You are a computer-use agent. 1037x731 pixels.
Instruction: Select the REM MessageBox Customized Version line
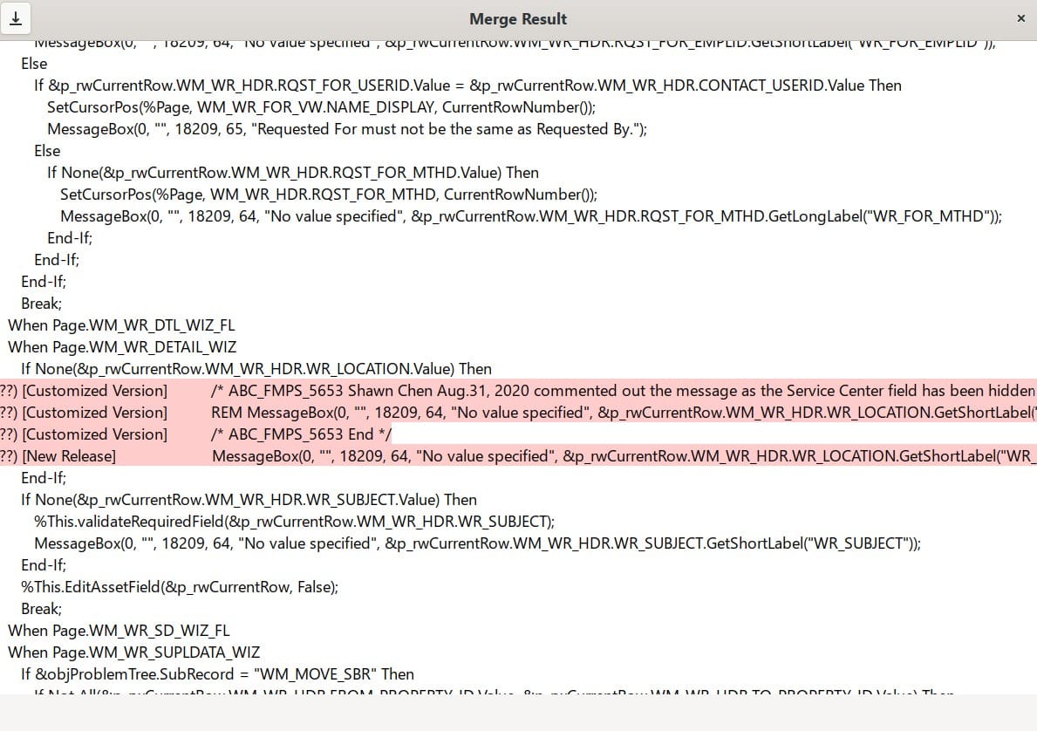tap(523, 413)
